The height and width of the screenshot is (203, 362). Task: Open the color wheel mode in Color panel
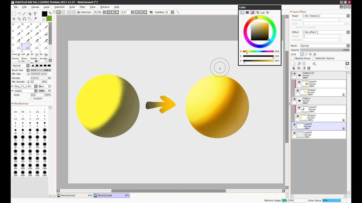[242, 12]
